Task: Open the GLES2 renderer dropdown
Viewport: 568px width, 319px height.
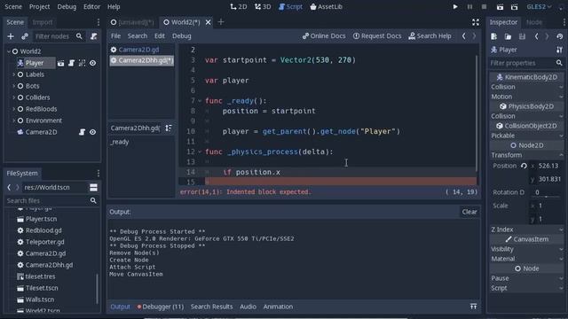Action: point(539,7)
